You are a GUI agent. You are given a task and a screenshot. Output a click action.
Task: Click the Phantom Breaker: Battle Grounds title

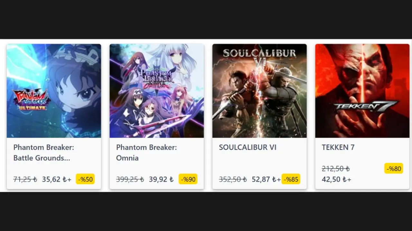pos(44,152)
